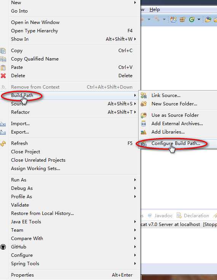Expand the Team submenu arrow
This screenshot has width=217, height=280.
[135, 230]
